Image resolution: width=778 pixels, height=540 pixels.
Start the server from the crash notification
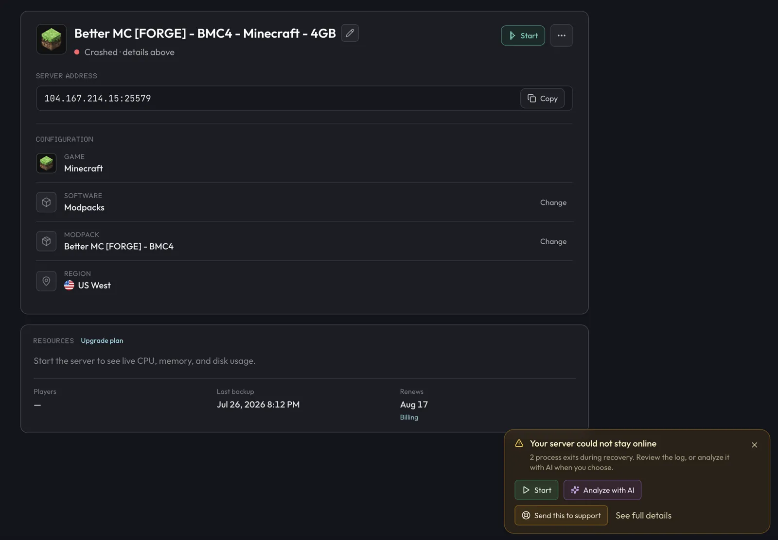point(536,490)
